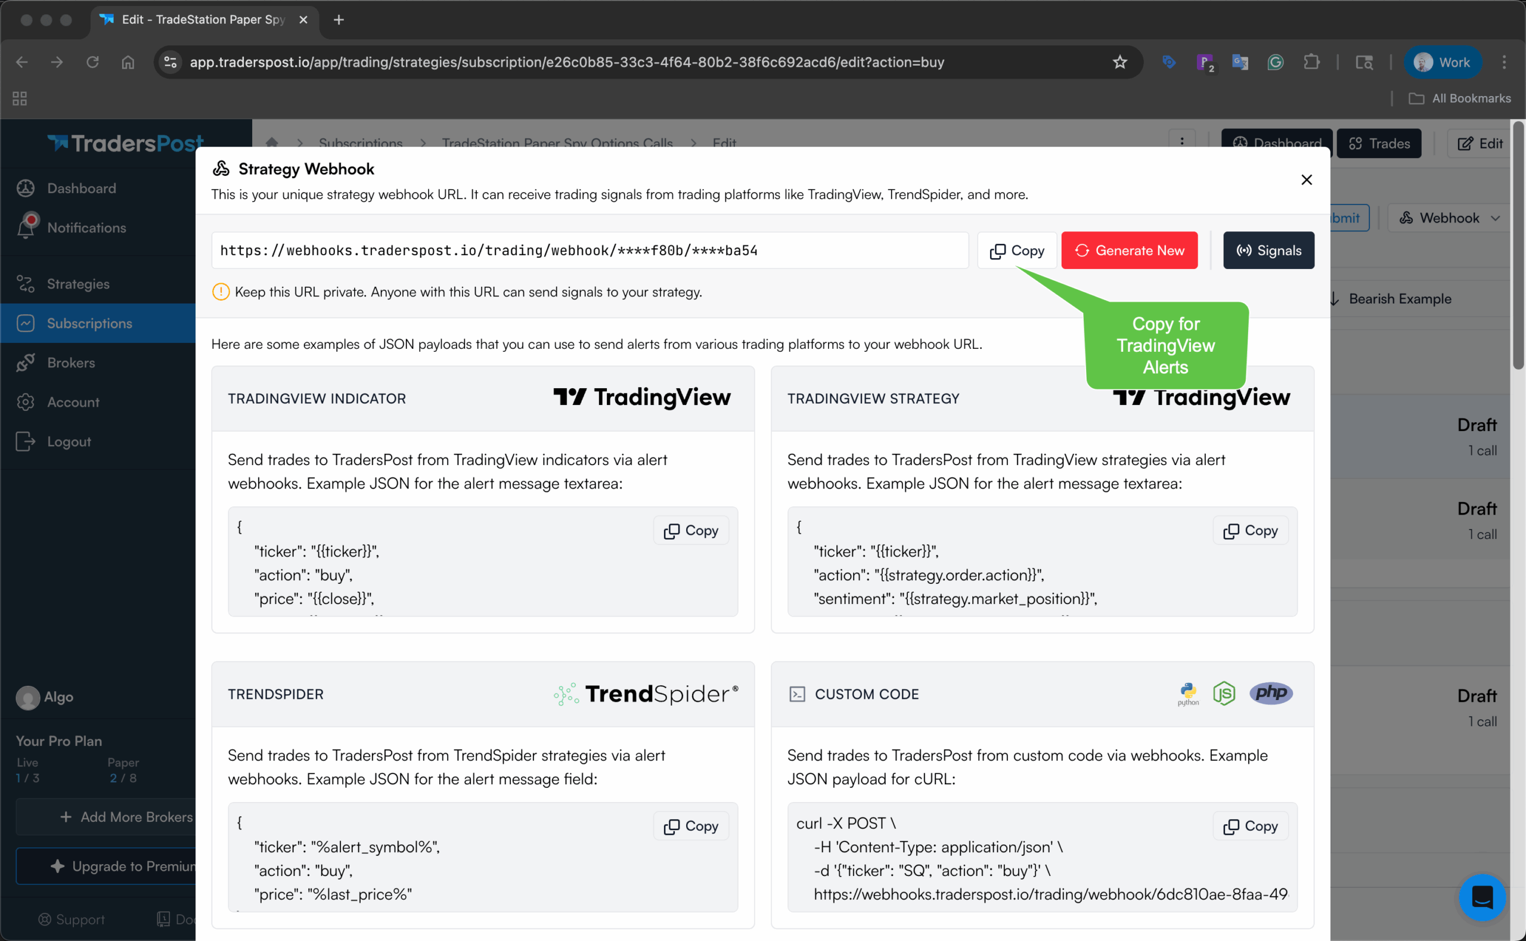Image resolution: width=1526 pixels, height=941 pixels.
Task: Open the Intercom chat bubble
Action: point(1481,897)
